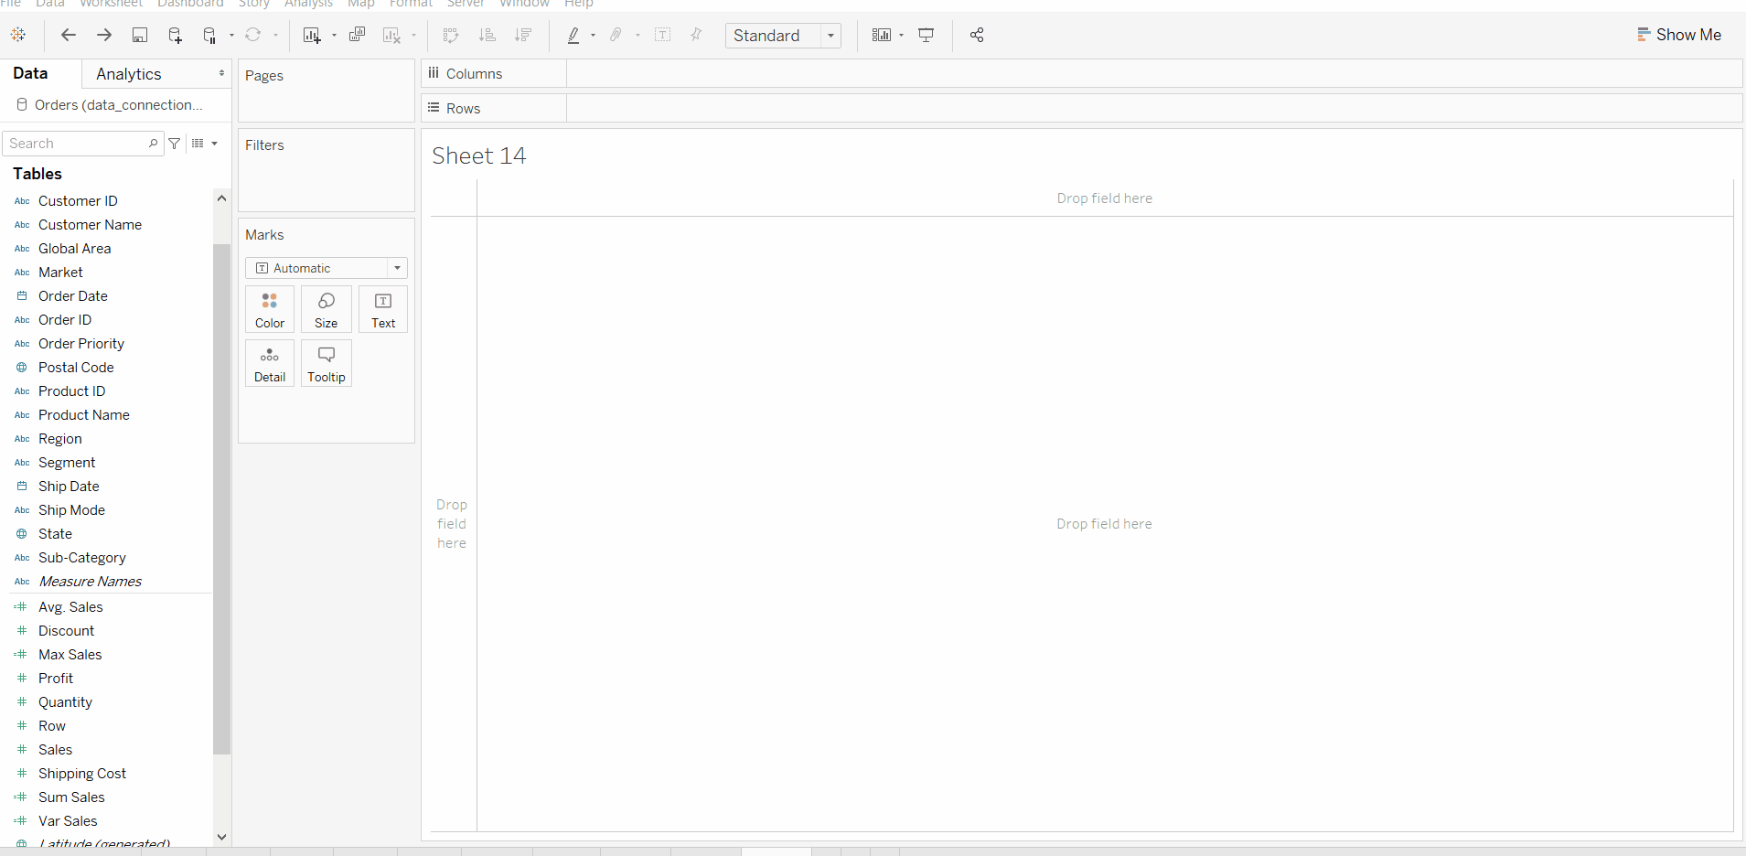Click the duplicate sheet icon
The width and height of the screenshot is (1746, 856).
tap(357, 35)
